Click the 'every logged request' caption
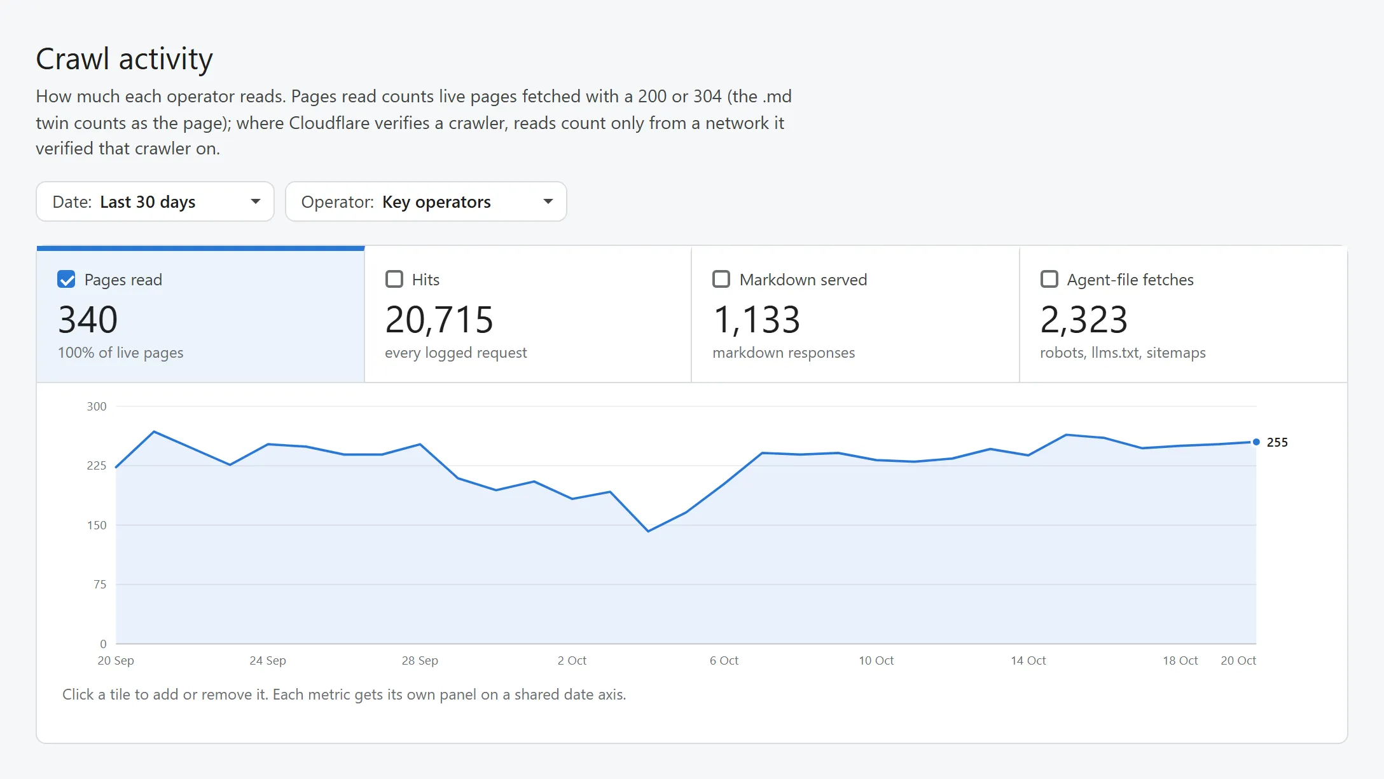 pyautogui.click(x=456, y=353)
